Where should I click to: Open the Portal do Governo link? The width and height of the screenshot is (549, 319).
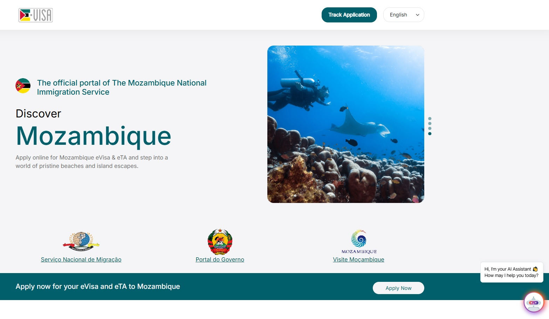click(220, 259)
